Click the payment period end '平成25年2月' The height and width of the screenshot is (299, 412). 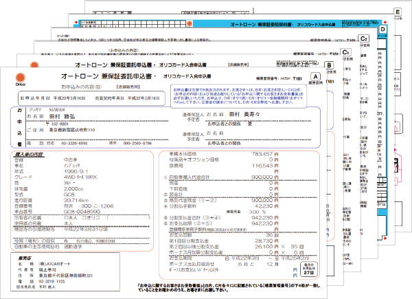(x=295, y=258)
